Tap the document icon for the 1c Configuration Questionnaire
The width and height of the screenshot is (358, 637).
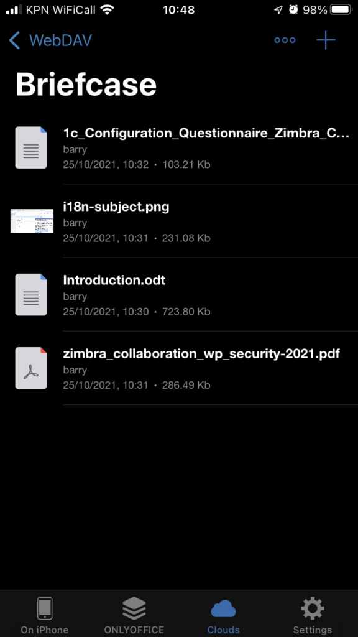coord(31,147)
